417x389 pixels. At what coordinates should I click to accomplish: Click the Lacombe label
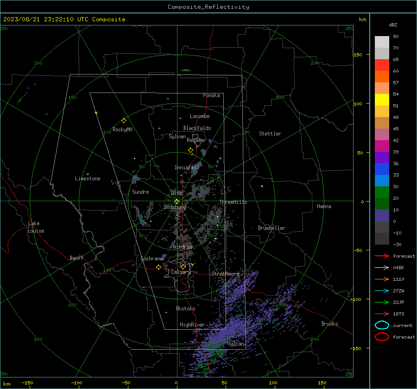coord(200,116)
